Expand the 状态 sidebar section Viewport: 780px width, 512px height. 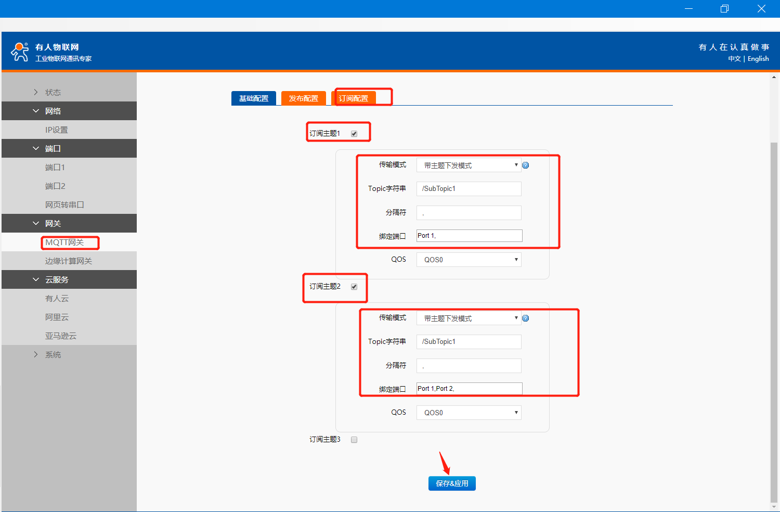(53, 92)
